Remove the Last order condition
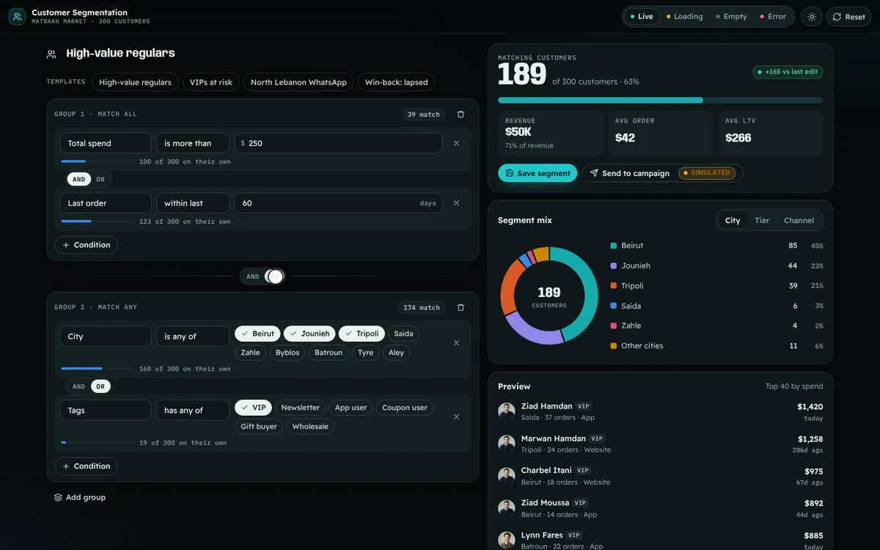 456,203
